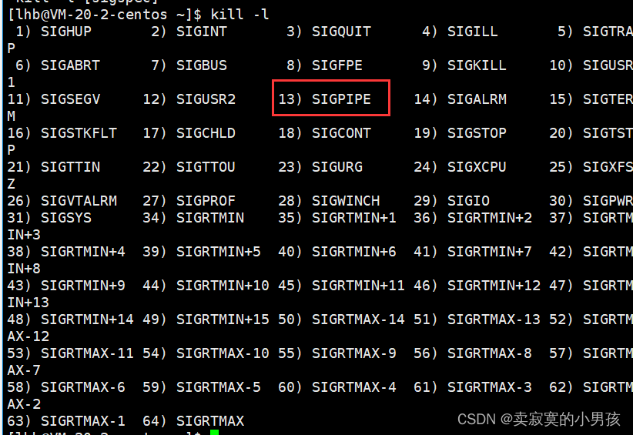Select the SIGRTMIN+6 entry
Image resolution: width=633 pixels, height=435 pixels.
[x=354, y=252]
